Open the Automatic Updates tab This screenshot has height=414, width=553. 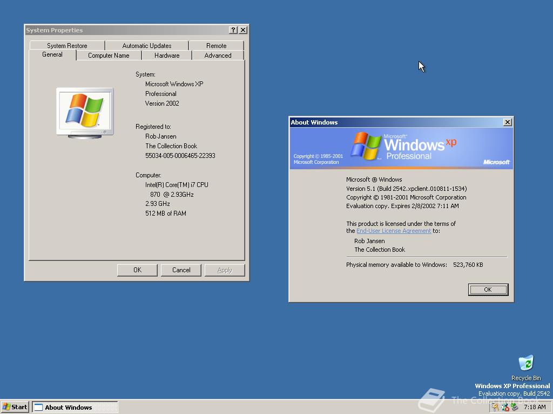[x=147, y=45]
